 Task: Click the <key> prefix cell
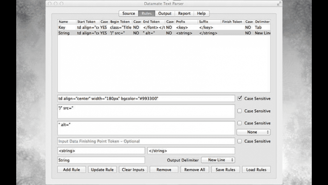click(182, 27)
